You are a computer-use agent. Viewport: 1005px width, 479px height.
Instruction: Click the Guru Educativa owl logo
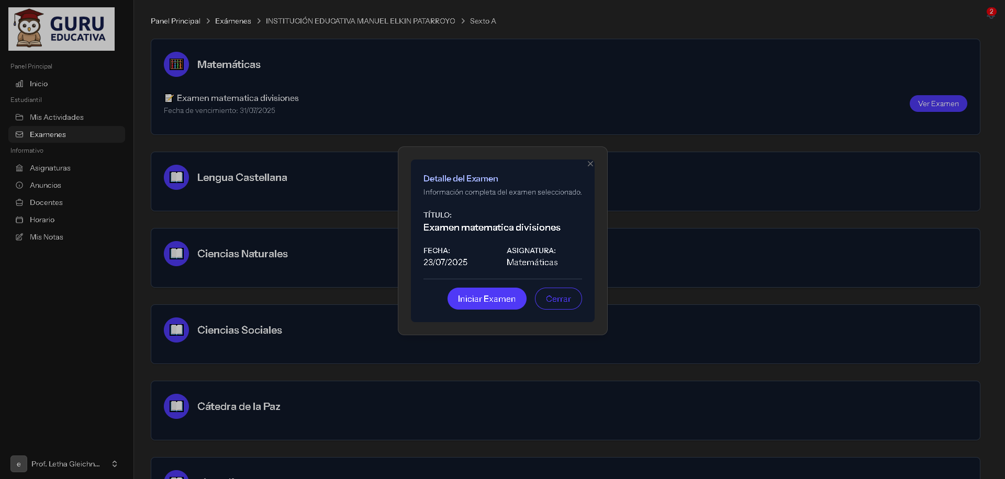61,29
